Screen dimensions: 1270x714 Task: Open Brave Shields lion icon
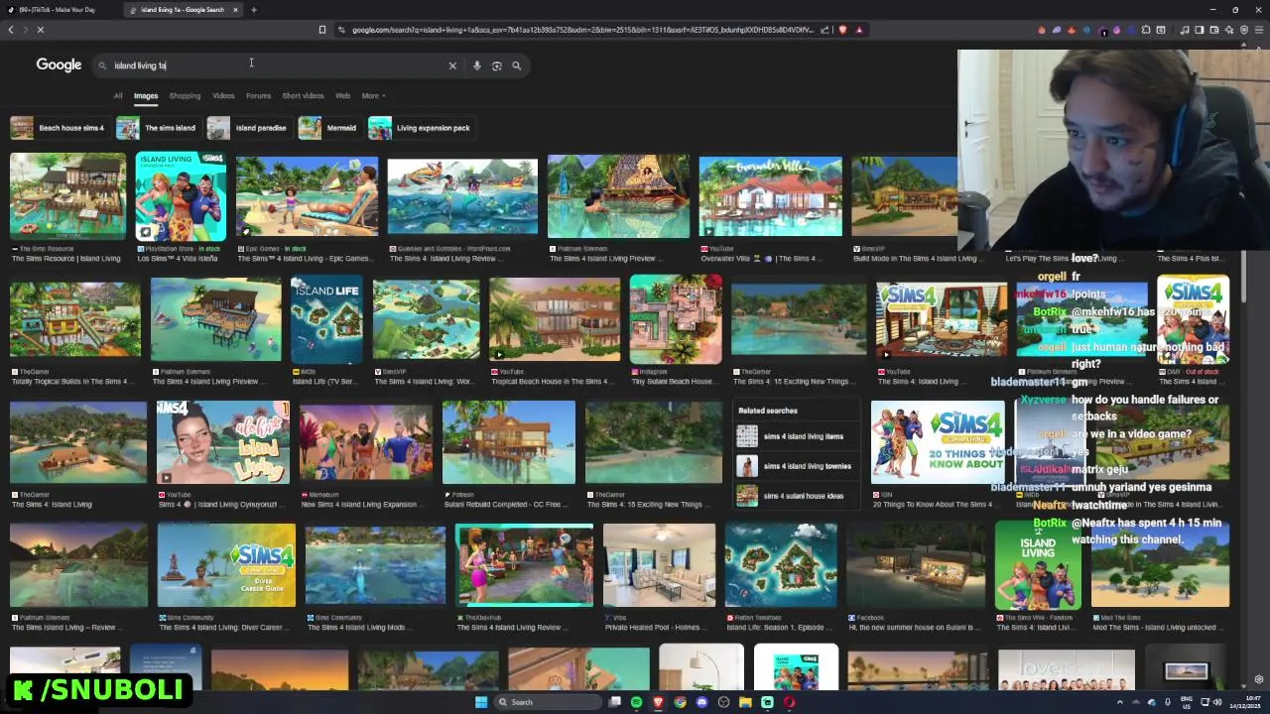click(x=842, y=30)
